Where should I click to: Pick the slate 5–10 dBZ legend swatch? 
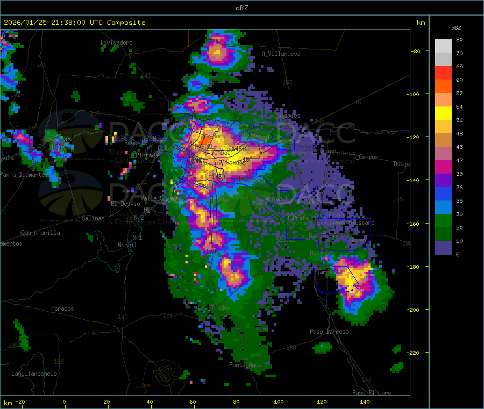point(443,248)
